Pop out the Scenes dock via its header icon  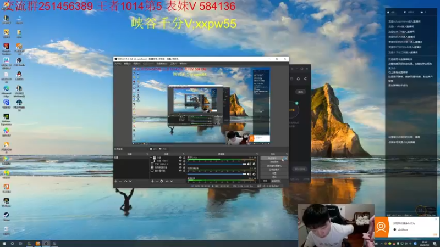pyautogui.click(x=147, y=154)
